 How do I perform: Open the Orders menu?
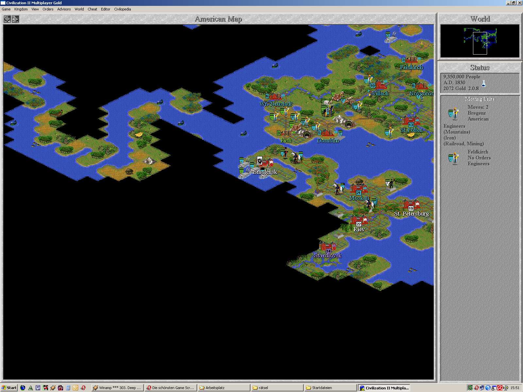tap(48, 9)
